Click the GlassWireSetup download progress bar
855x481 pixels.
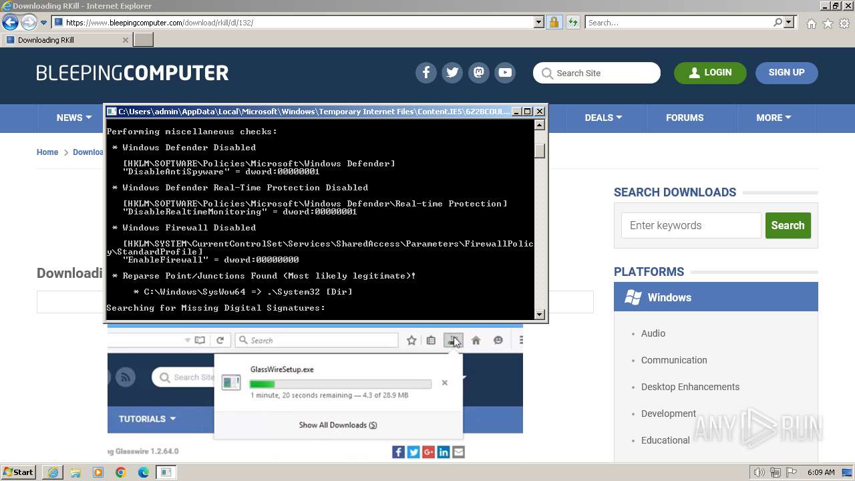341,384
